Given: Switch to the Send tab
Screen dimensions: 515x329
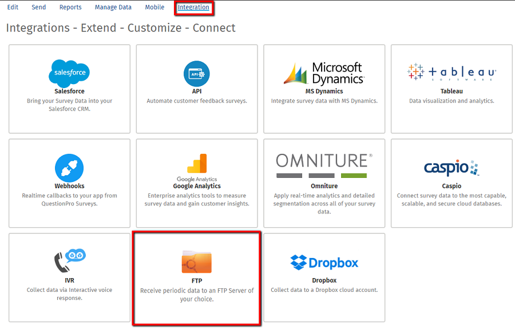Looking at the screenshot, I should click(x=39, y=7).
